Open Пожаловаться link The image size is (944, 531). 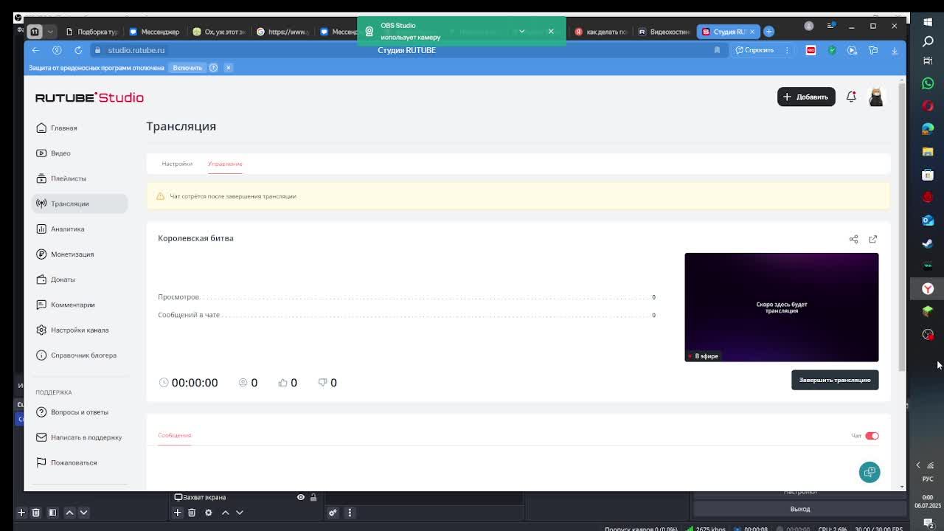[x=80, y=462]
